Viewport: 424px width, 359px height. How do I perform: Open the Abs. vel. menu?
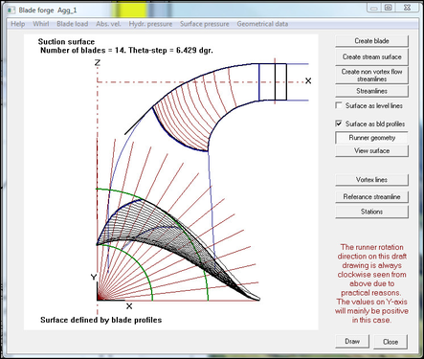(x=108, y=24)
